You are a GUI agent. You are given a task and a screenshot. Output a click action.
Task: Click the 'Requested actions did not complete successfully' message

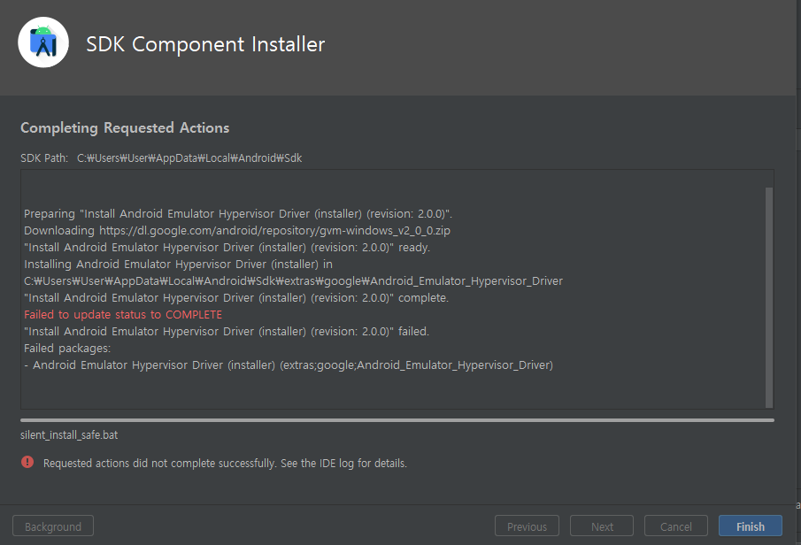point(226,464)
